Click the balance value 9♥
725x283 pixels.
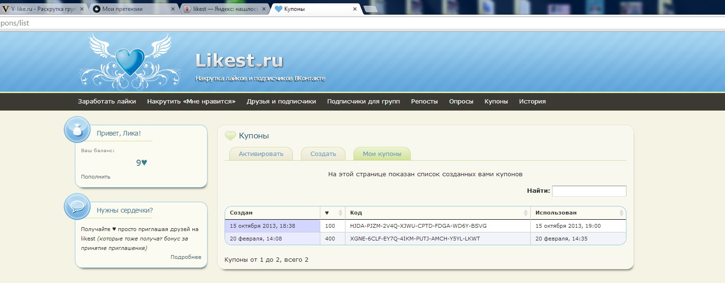coord(142,163)
